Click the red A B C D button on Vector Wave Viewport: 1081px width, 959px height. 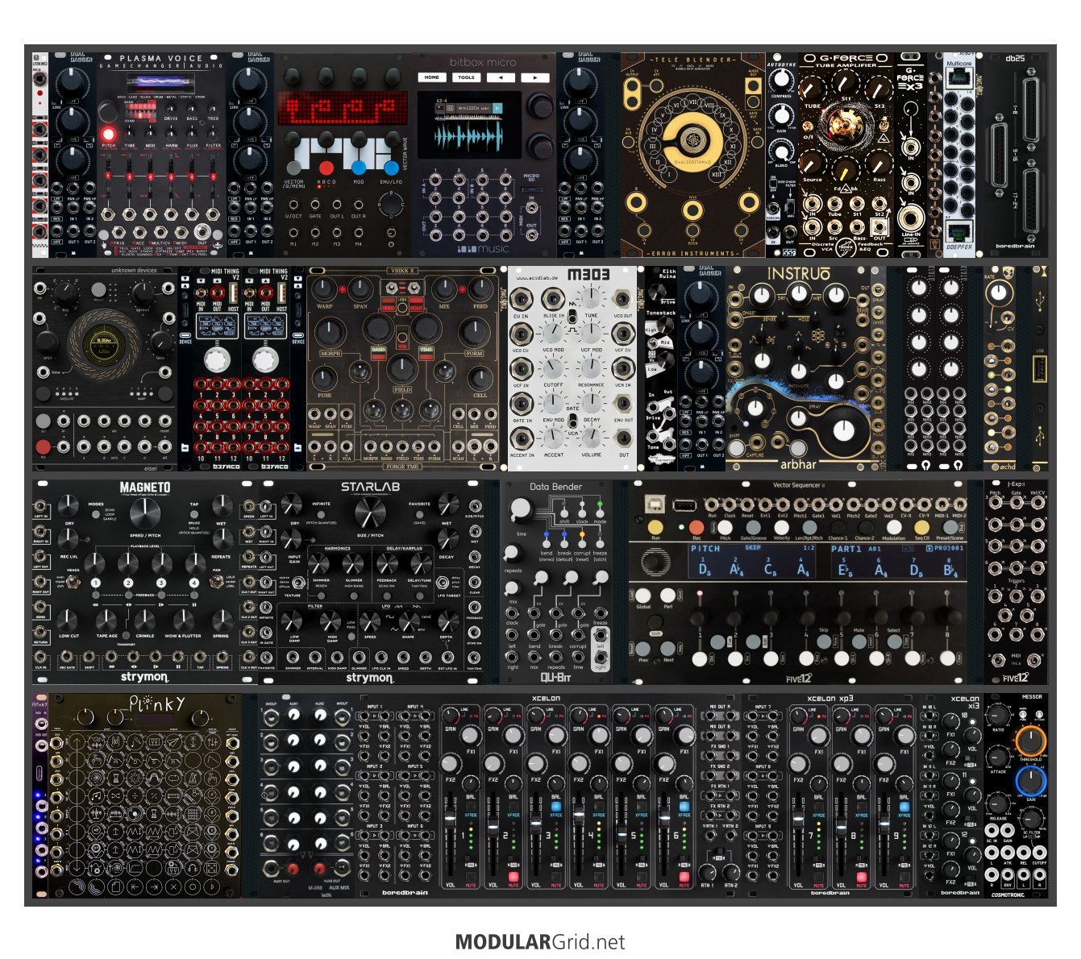pyautogui.click(x=326, y=168)
